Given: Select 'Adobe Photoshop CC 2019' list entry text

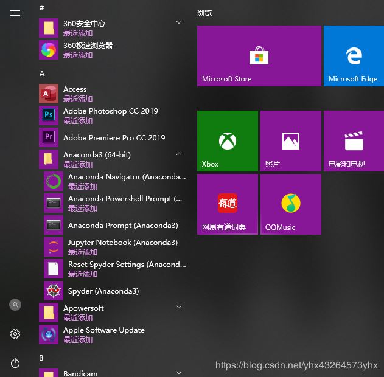Looking at the screenshot, I should (x=111, y=111).
